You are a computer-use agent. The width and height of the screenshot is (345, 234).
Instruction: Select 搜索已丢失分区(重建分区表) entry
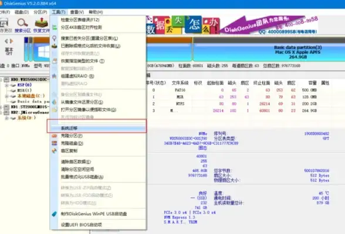coord(98,39)
